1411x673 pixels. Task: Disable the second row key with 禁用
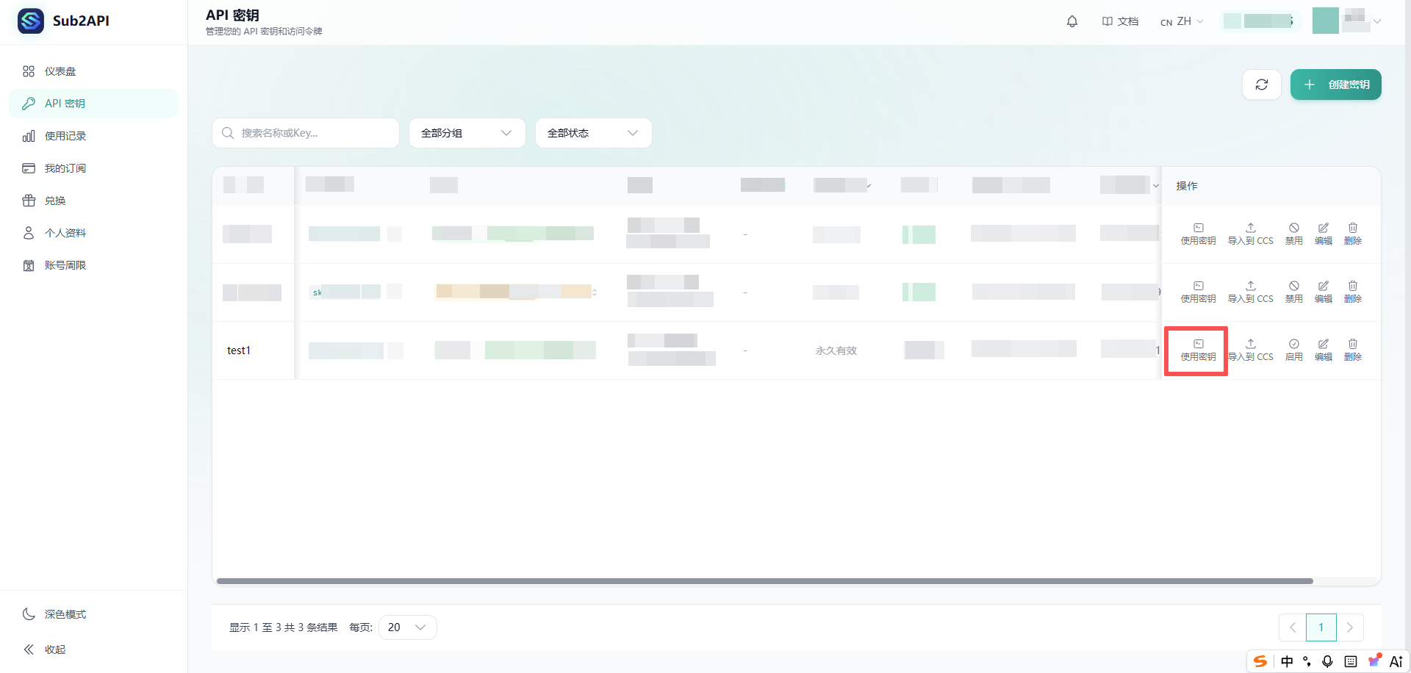point(1294,292)
